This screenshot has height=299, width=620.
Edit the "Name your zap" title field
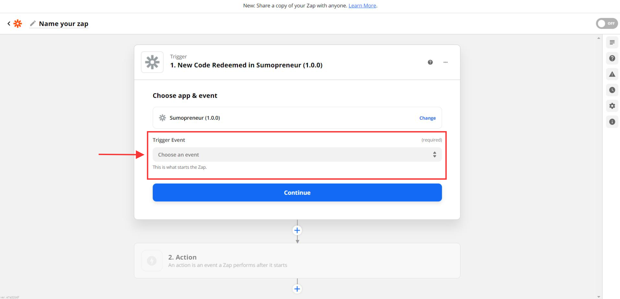click(64, 24)
